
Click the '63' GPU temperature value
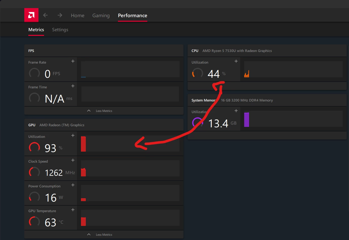[x=50, y=222]
